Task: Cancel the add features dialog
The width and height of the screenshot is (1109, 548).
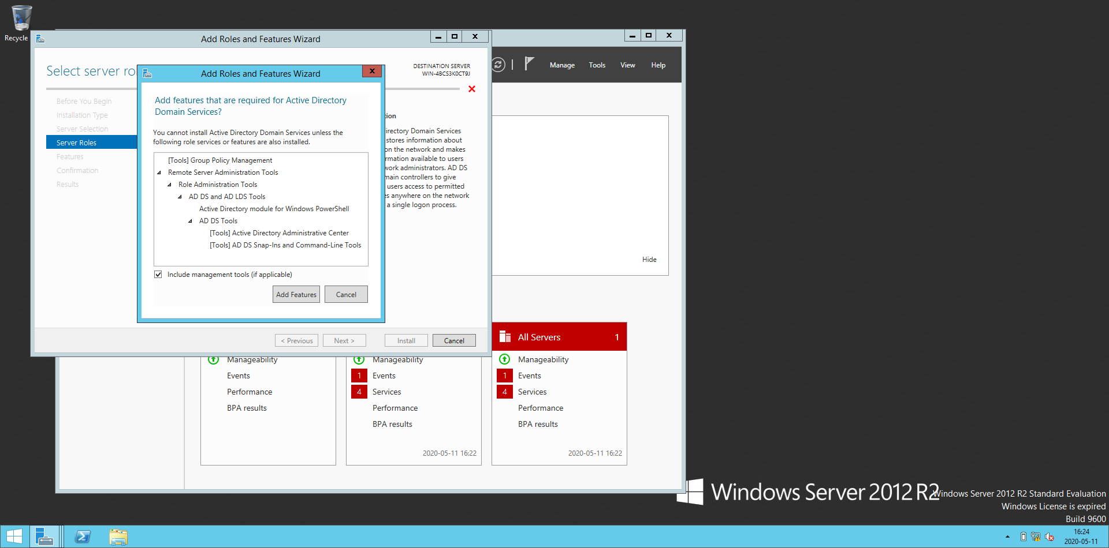Action: [x=346, y=294]
